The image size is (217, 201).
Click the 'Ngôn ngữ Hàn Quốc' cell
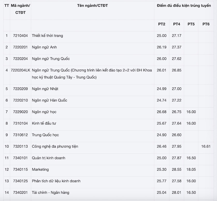click(x=49, y=100)
